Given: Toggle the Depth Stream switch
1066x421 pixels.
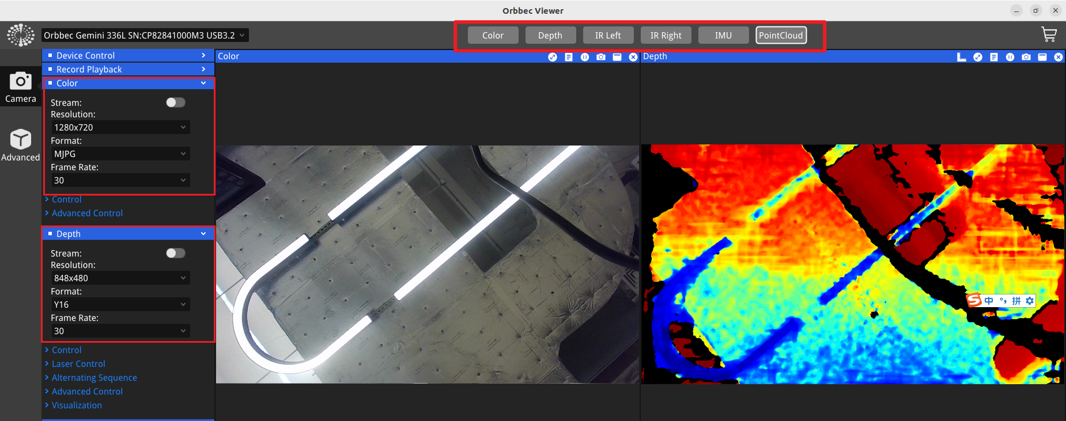Looking at the screenshot, I should point(176,253).
